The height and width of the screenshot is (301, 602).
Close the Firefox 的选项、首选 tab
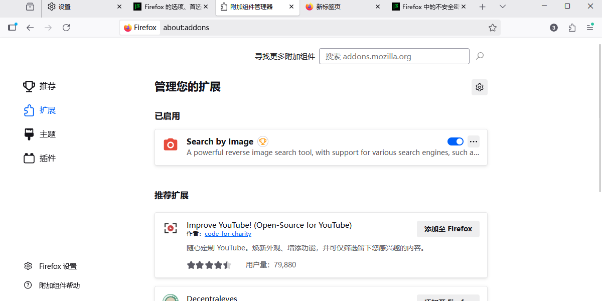(205, 7)
